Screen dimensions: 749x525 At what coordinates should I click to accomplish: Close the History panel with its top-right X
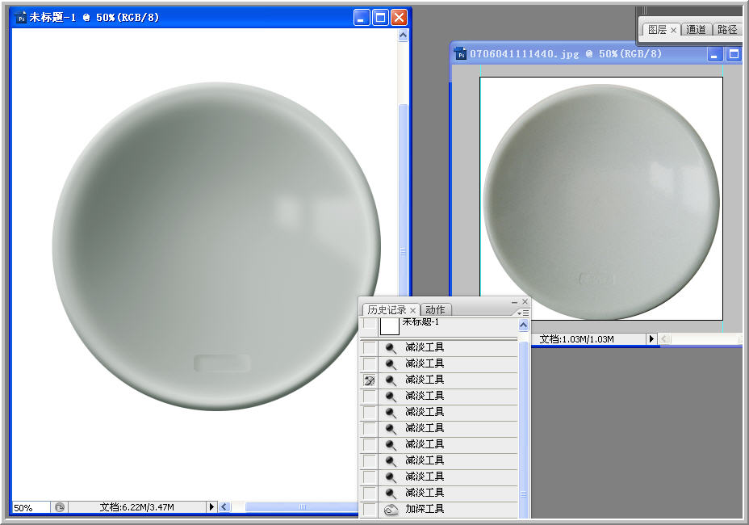[x=525, y=302]
